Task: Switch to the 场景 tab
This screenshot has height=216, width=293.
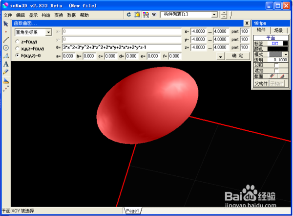Action: (x=278, y=30)
